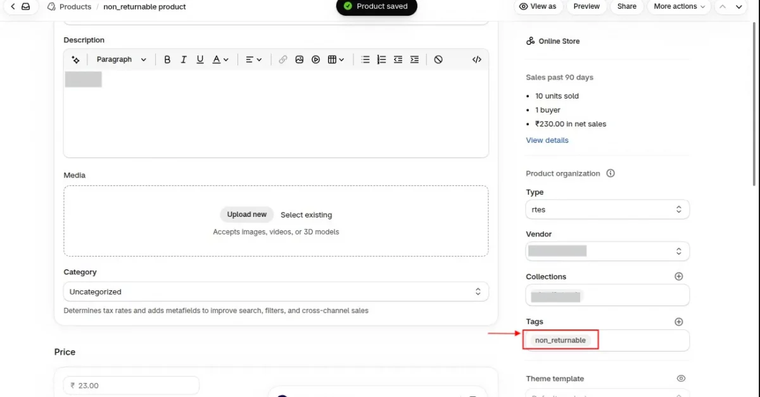Open the Vendor dropdown
Screen dimensions: 760x397
point(607,251)
